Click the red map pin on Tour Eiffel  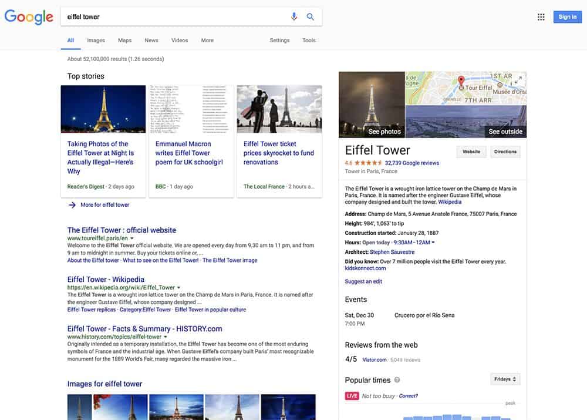[x=461, y=81]
